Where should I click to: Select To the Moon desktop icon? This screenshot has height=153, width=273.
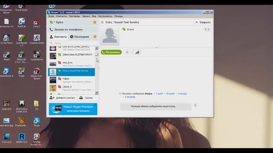pos(7,39)
